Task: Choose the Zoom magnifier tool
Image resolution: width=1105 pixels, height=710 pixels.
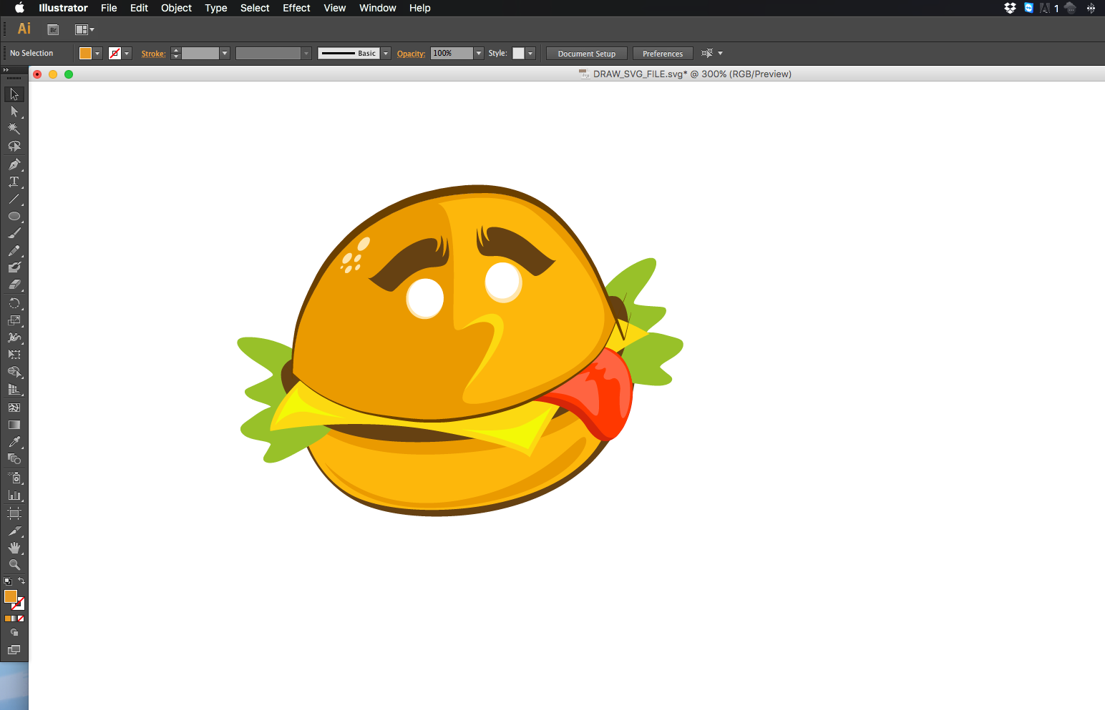Action: [14, 565]
